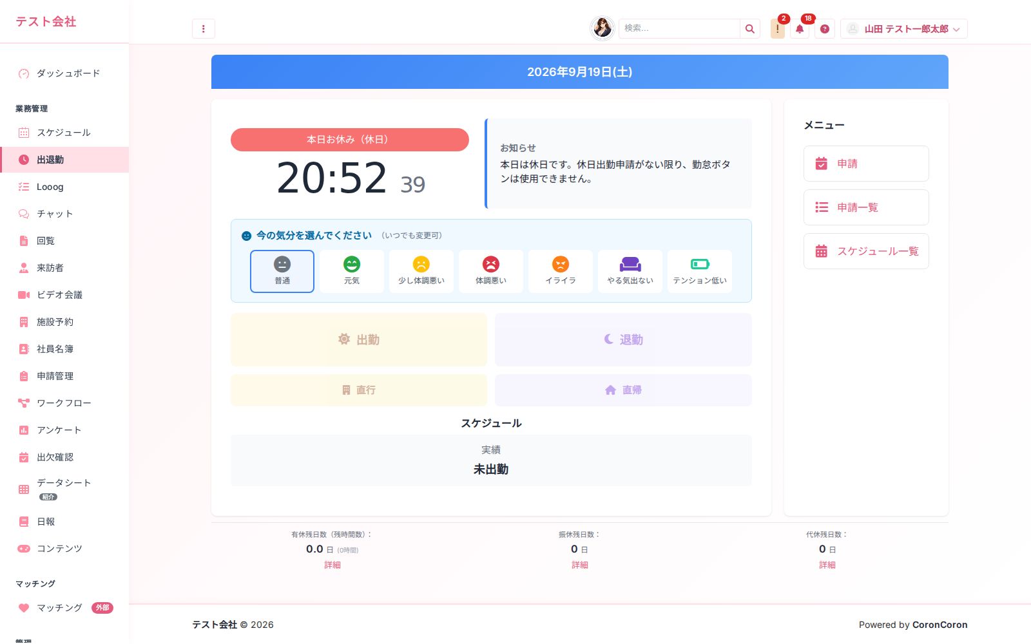The height and width of the screenshot is (644, 1031).
Task: Open the notification bell with badge 18
Action: [x=800, y=28]
